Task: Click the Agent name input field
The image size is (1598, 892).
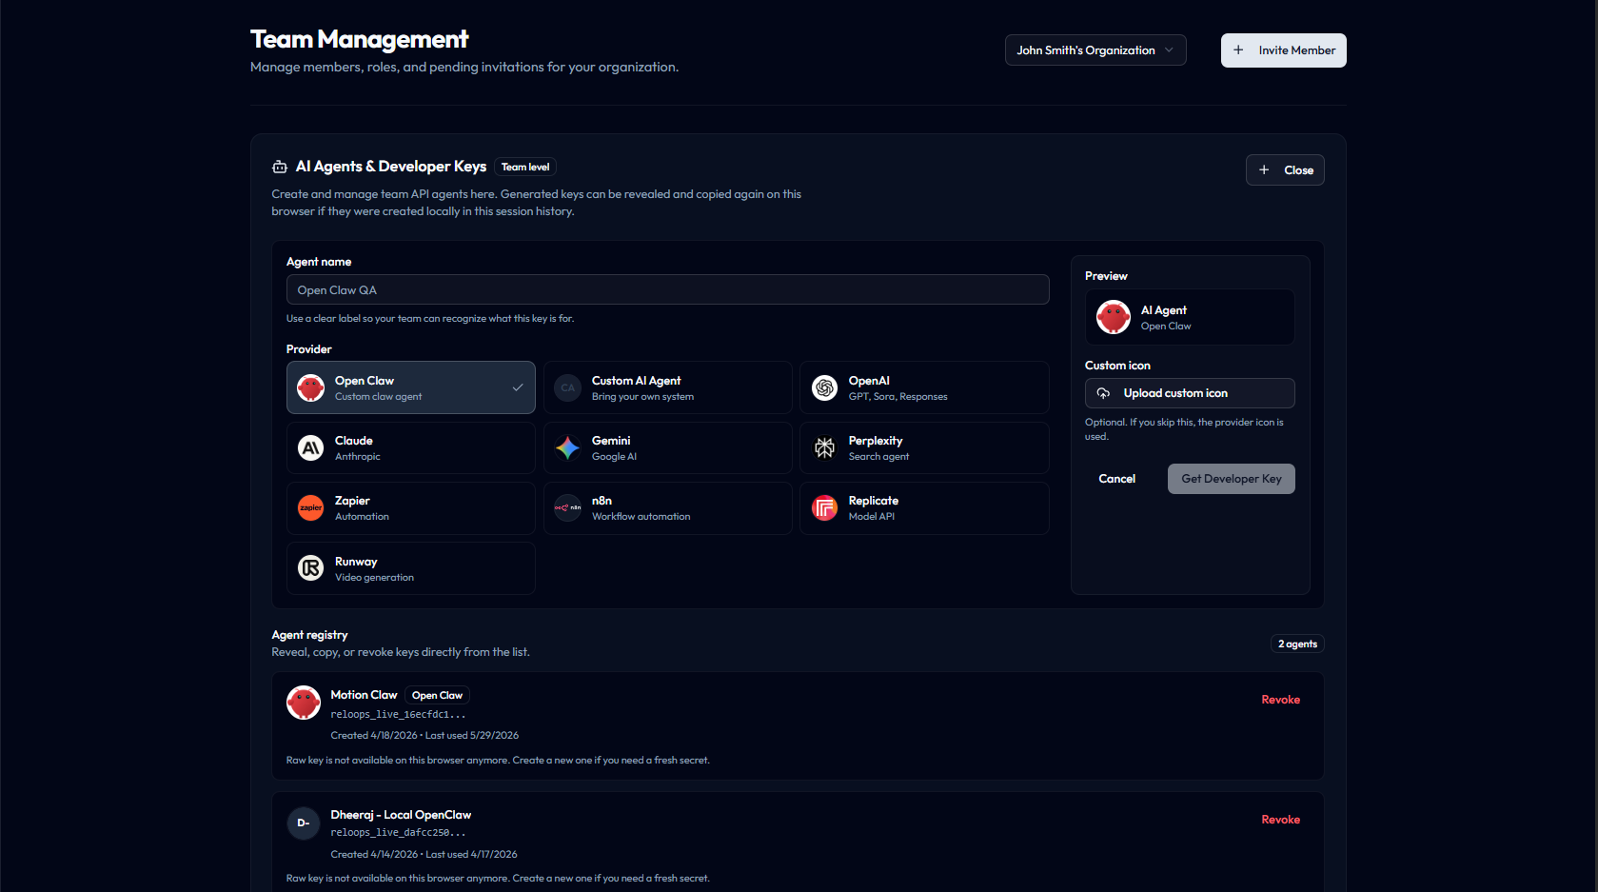Action: pyautogui.click(x=668, y=290)
